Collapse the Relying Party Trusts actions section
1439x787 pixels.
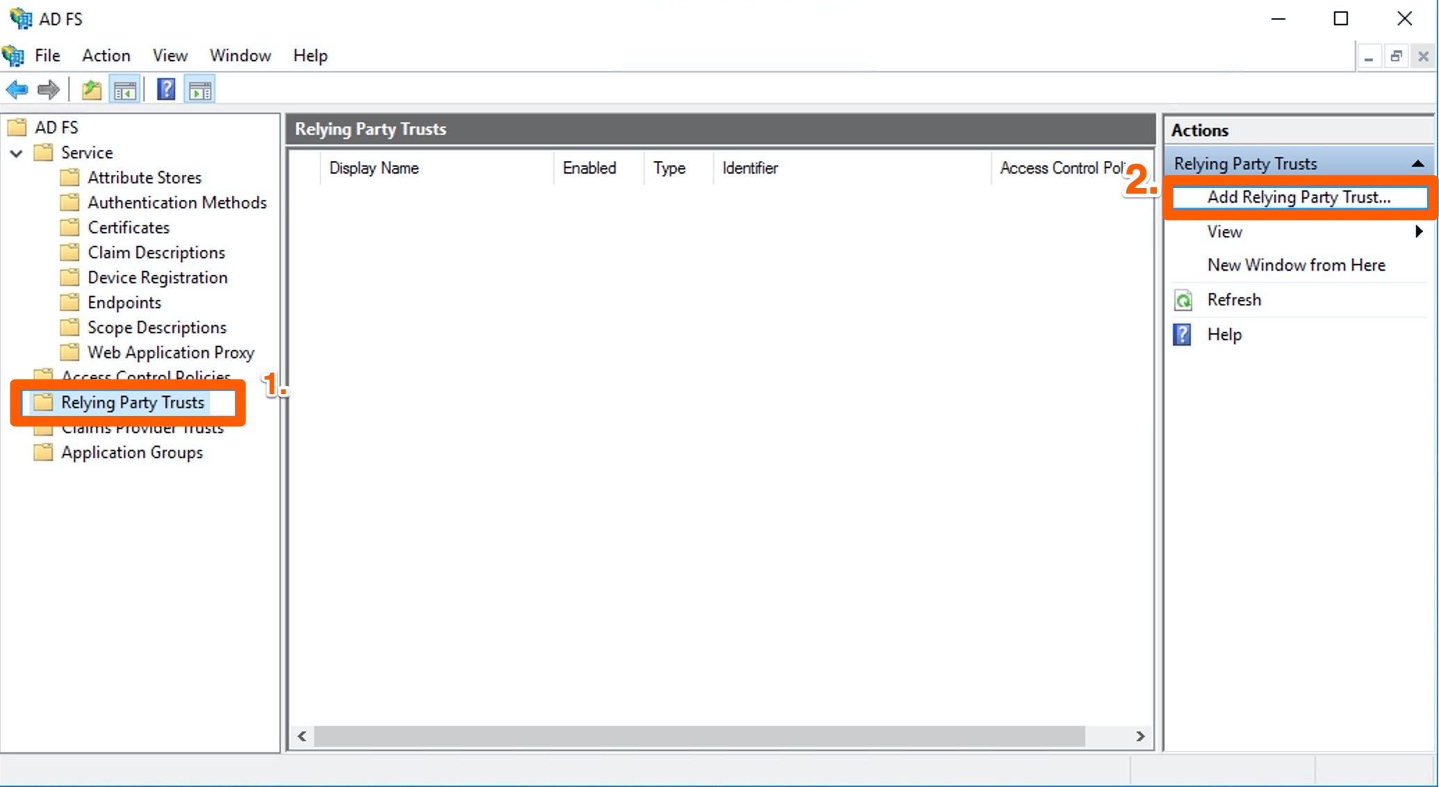point(1417,164)
